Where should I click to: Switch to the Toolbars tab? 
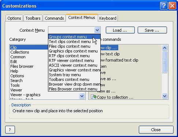click(33, 18)
